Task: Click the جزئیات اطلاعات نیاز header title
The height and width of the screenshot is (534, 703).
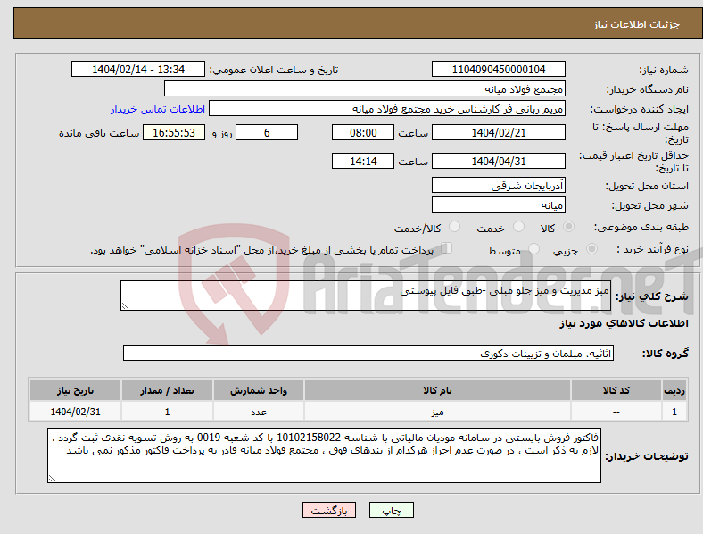Action: [x=637, y=24]
